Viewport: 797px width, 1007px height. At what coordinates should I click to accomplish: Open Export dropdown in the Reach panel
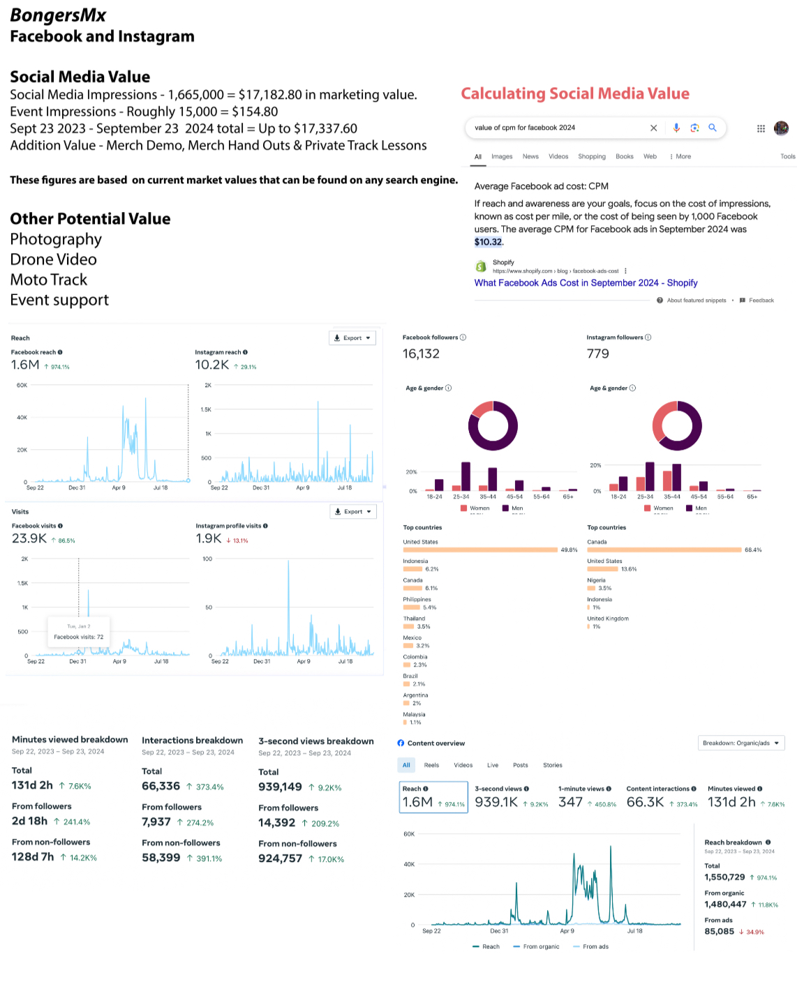click(352, 338)
